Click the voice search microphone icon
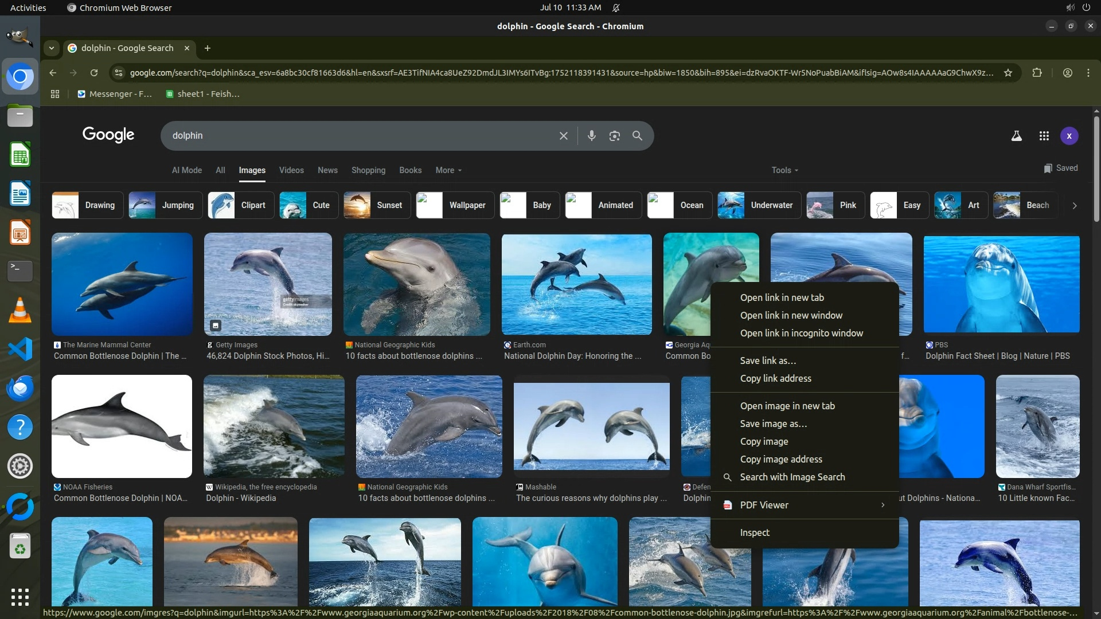 click(x=591, y=136)
